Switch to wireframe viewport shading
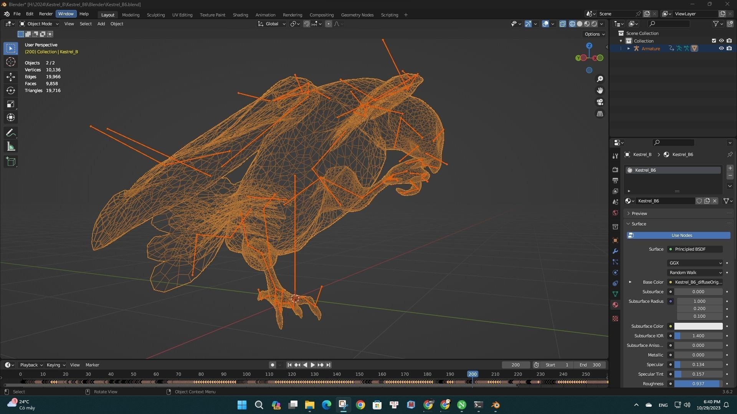Screen dimensions: 737x414 tap(572, 24)
